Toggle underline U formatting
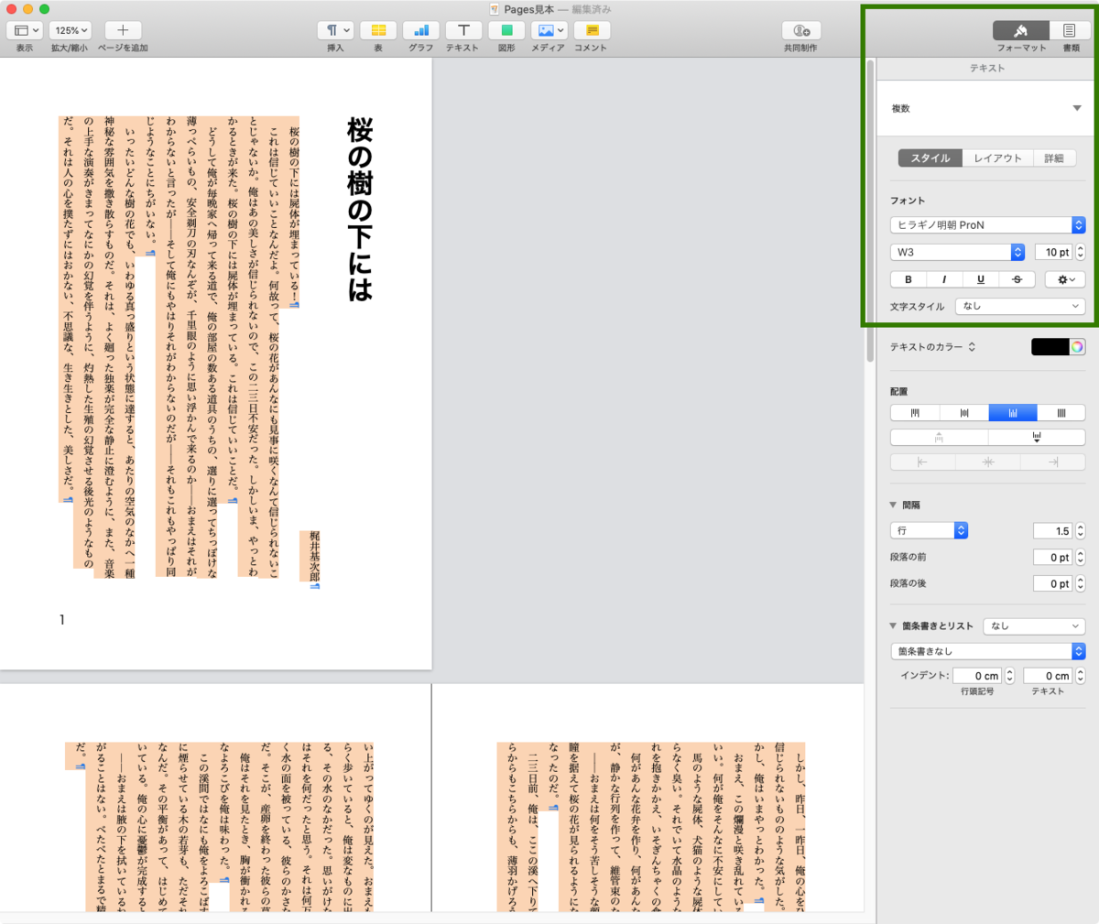Image resolution: width=1099 pixels, height=924 pixels. pyautogui.click(x=981, y=279)
